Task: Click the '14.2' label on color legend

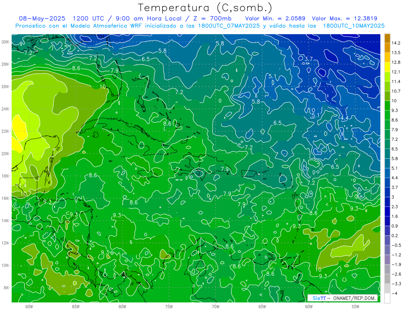Action: (x=396, y=43)
